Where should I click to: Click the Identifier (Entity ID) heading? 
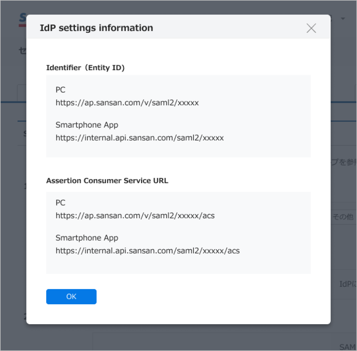pos(85,68)
